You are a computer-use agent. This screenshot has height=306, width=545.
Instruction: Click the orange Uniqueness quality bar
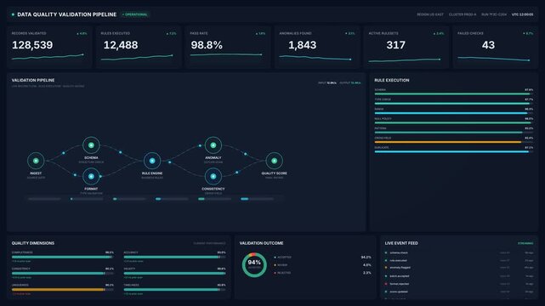point(63,289)
